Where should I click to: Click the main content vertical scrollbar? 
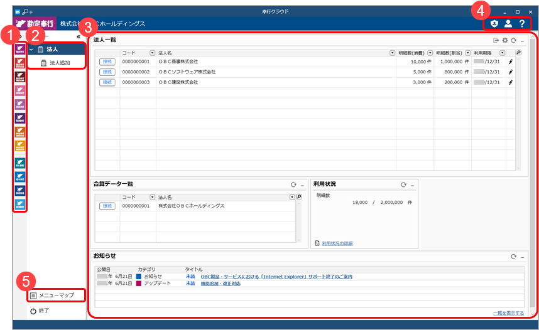(x=533, y=172)
